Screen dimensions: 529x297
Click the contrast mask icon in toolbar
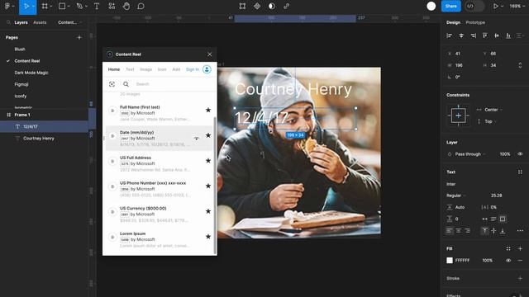coord(272,6)
